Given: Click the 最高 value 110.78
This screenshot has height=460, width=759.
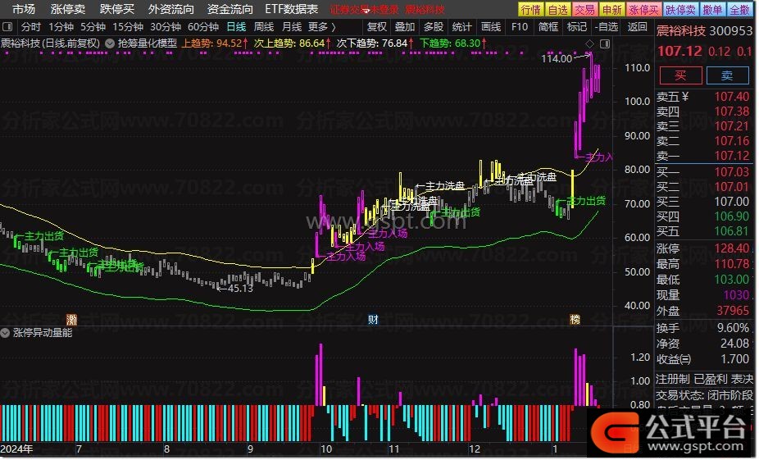Looking at the screenshot, I should pos(733,264).
